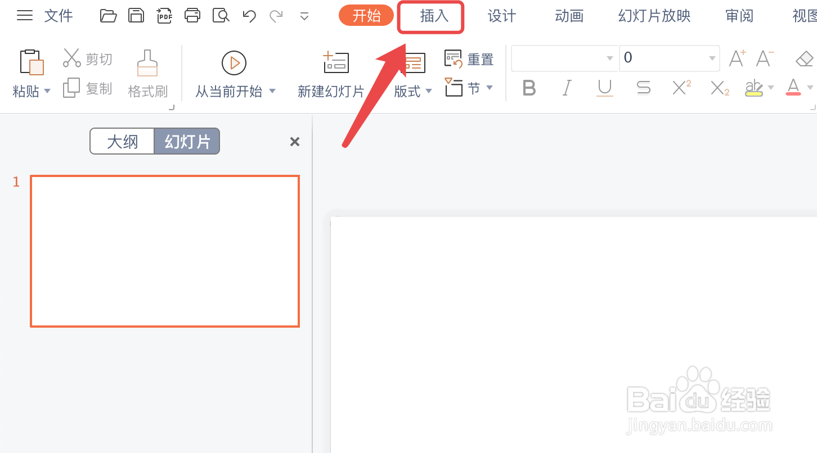Image resolution: width=817 pixels, height=453 pixels.
Task: Open the 审阅 tab
Action: point(739,16)
